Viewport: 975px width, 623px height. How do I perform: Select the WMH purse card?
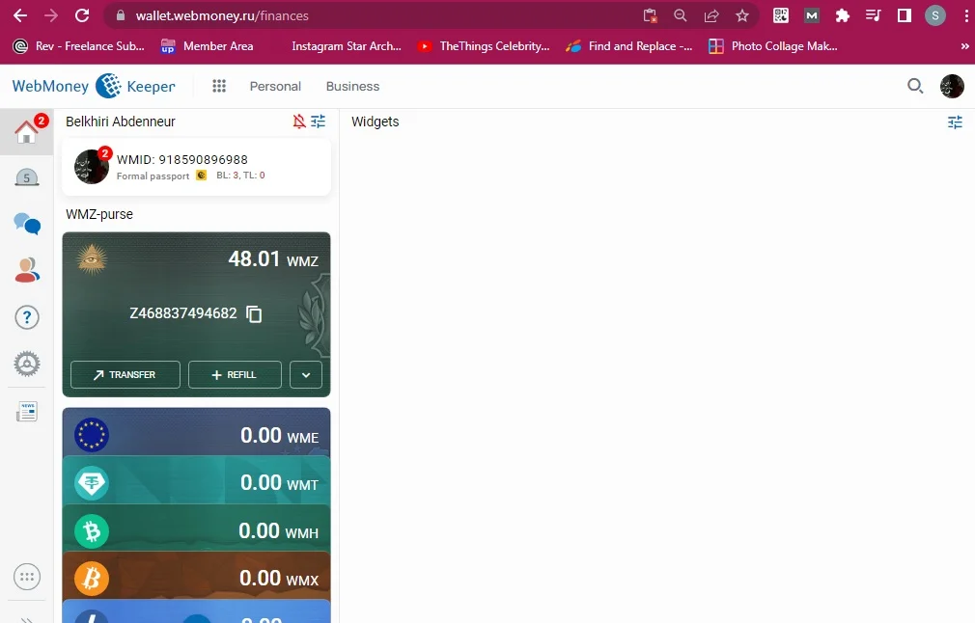coord(197,528)
